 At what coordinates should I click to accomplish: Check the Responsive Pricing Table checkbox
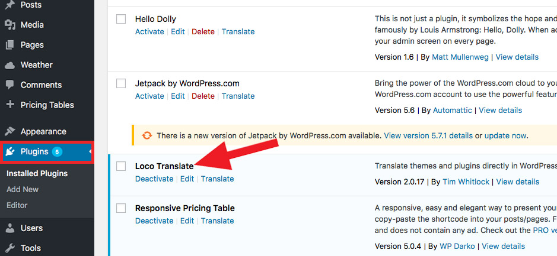[x=121, y=208]
